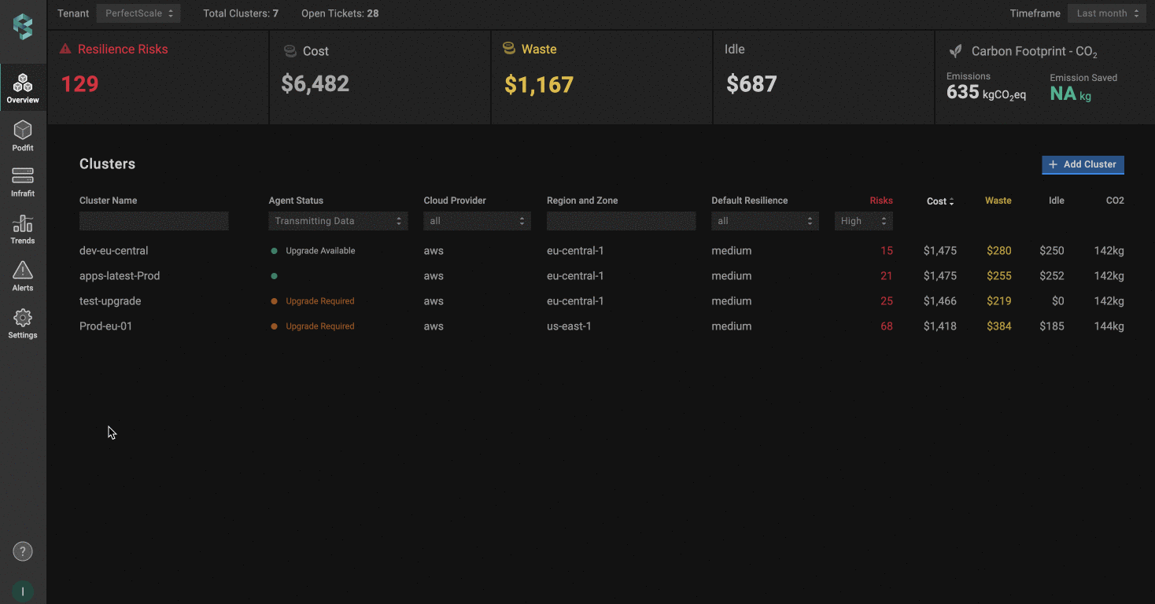
Task: Click the help question mark icon
Action: point(23,551)
